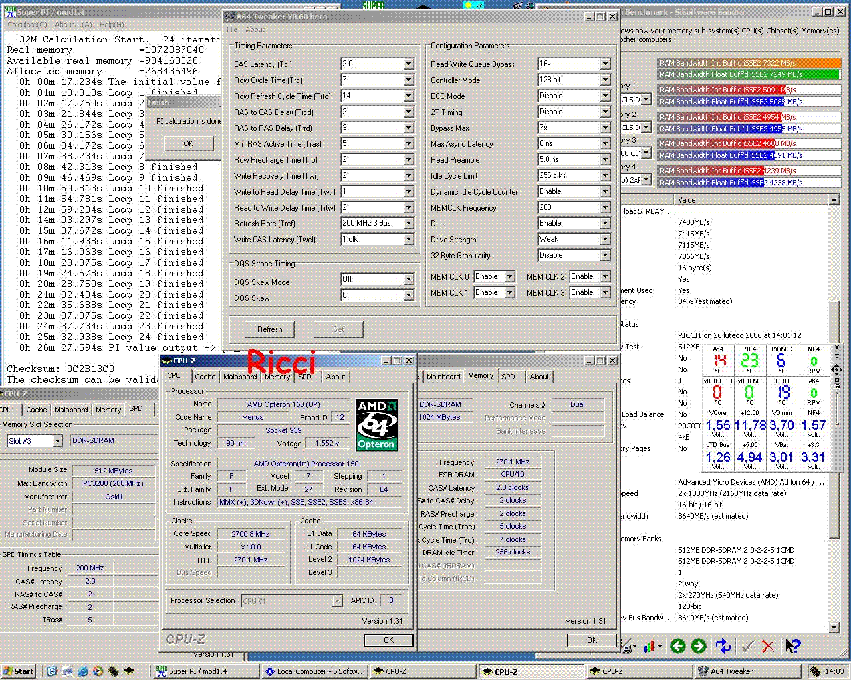The image size is (851, 680).
Task: Expand the Min RAS Active Time (Tras) dropdown
Action: coord(408,143)
